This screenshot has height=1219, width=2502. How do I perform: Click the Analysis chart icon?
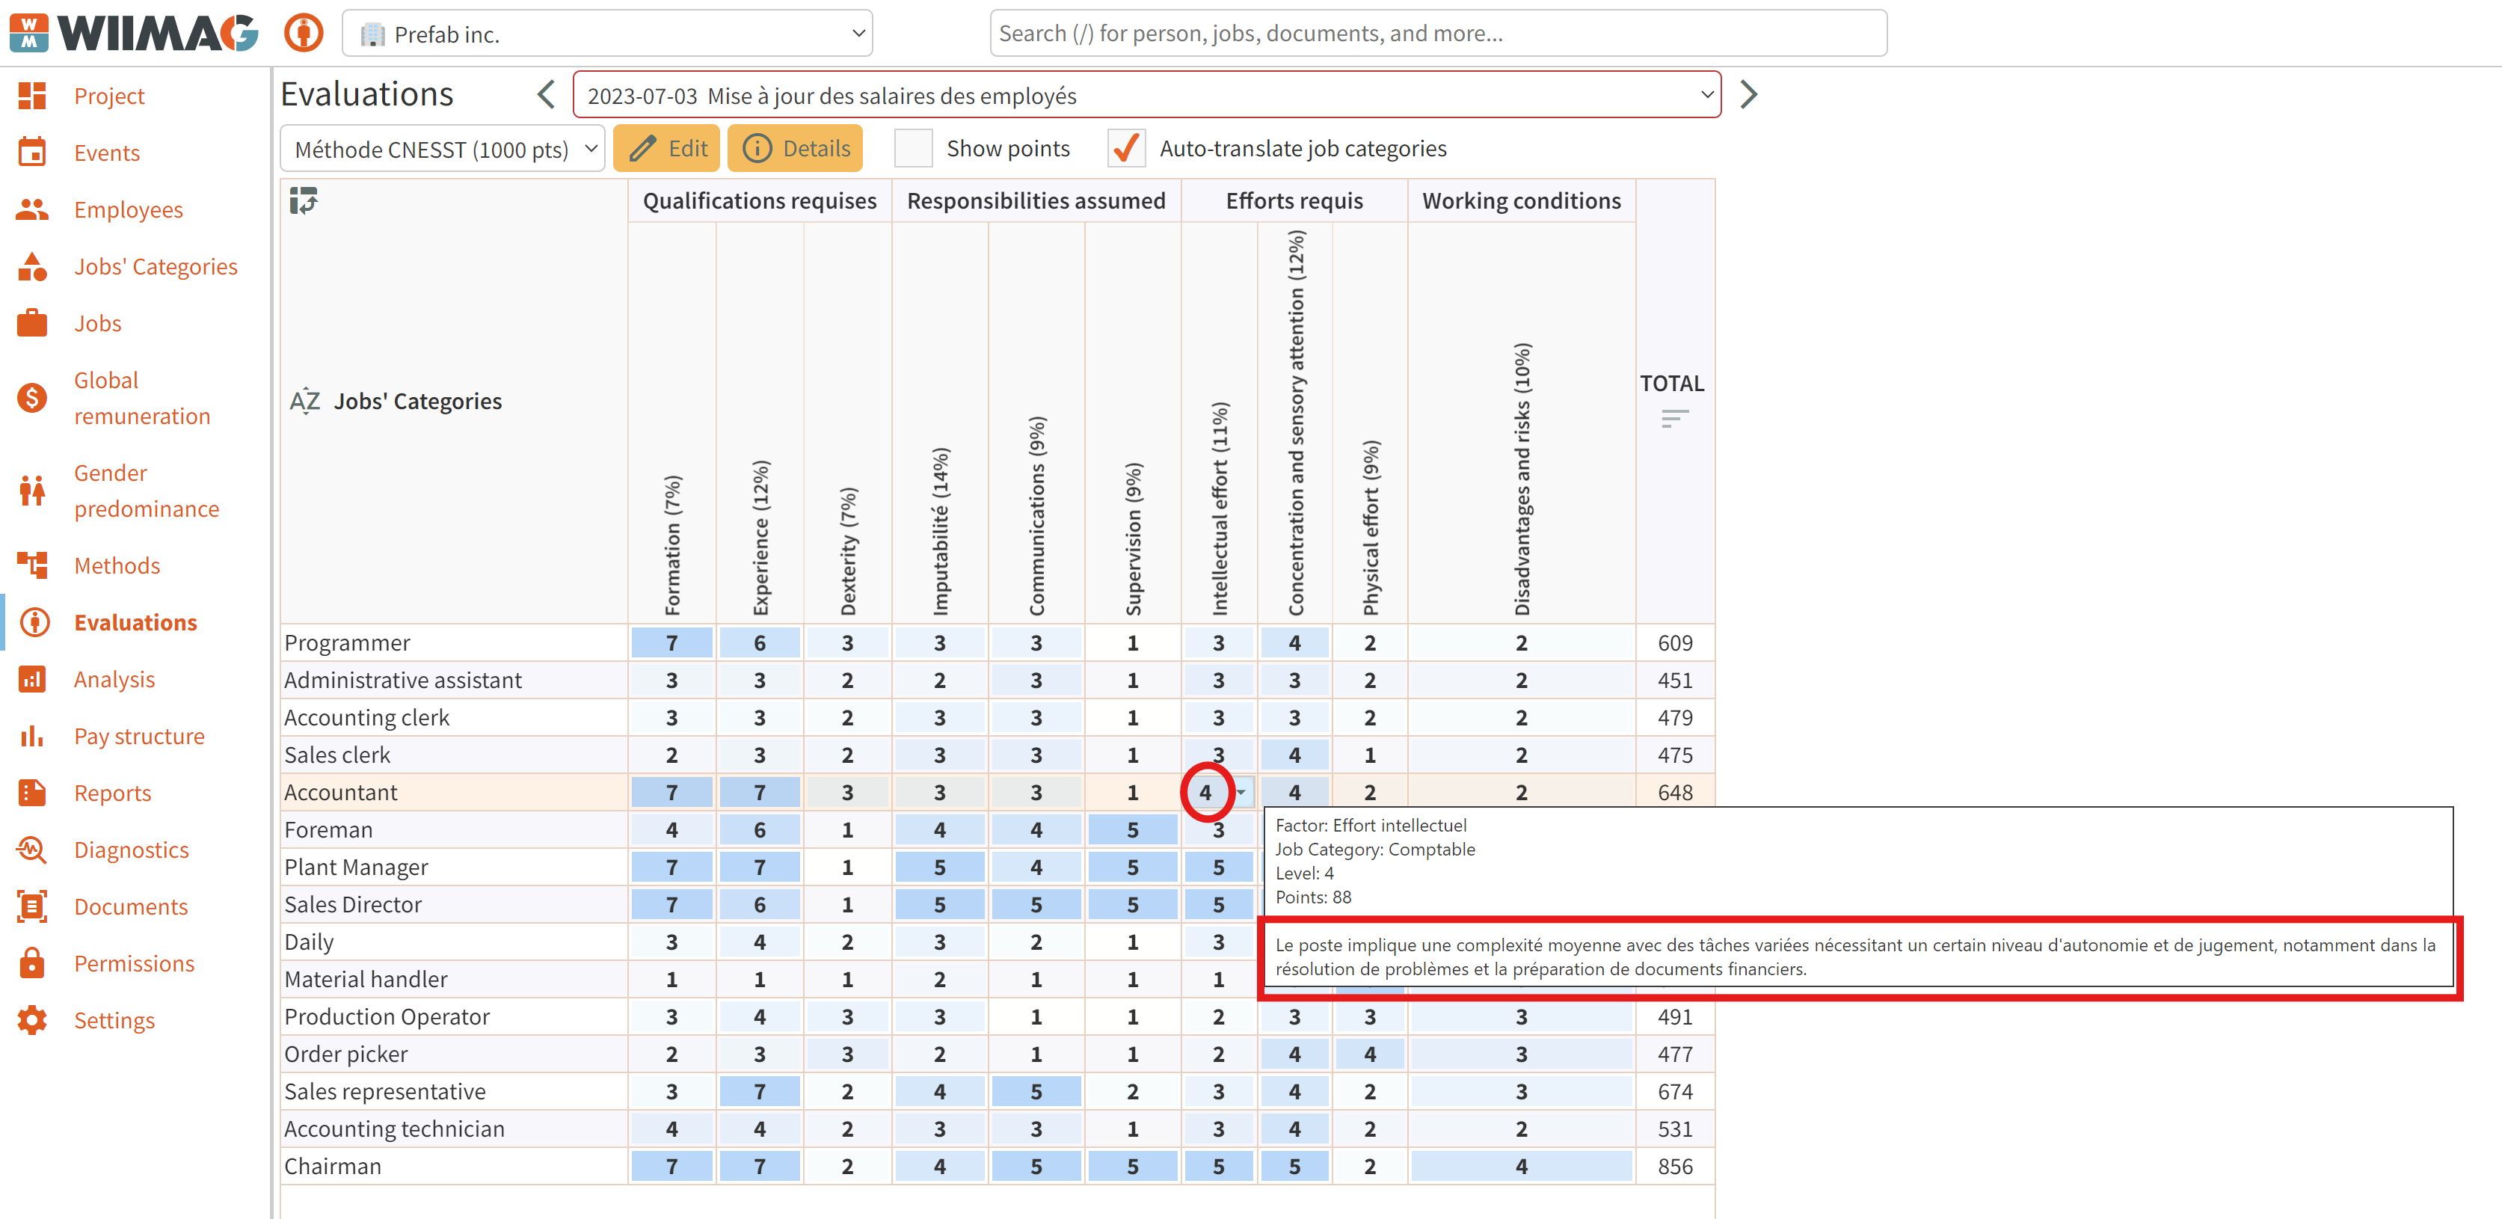click(32, 679)
